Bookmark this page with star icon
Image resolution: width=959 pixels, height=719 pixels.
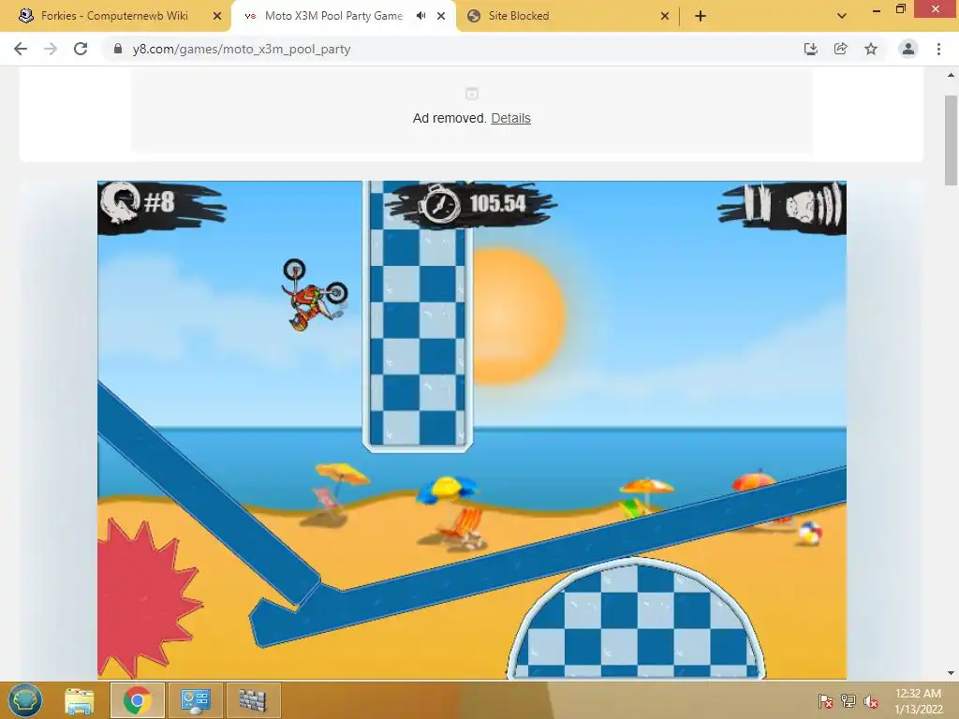tap(871, 49)
